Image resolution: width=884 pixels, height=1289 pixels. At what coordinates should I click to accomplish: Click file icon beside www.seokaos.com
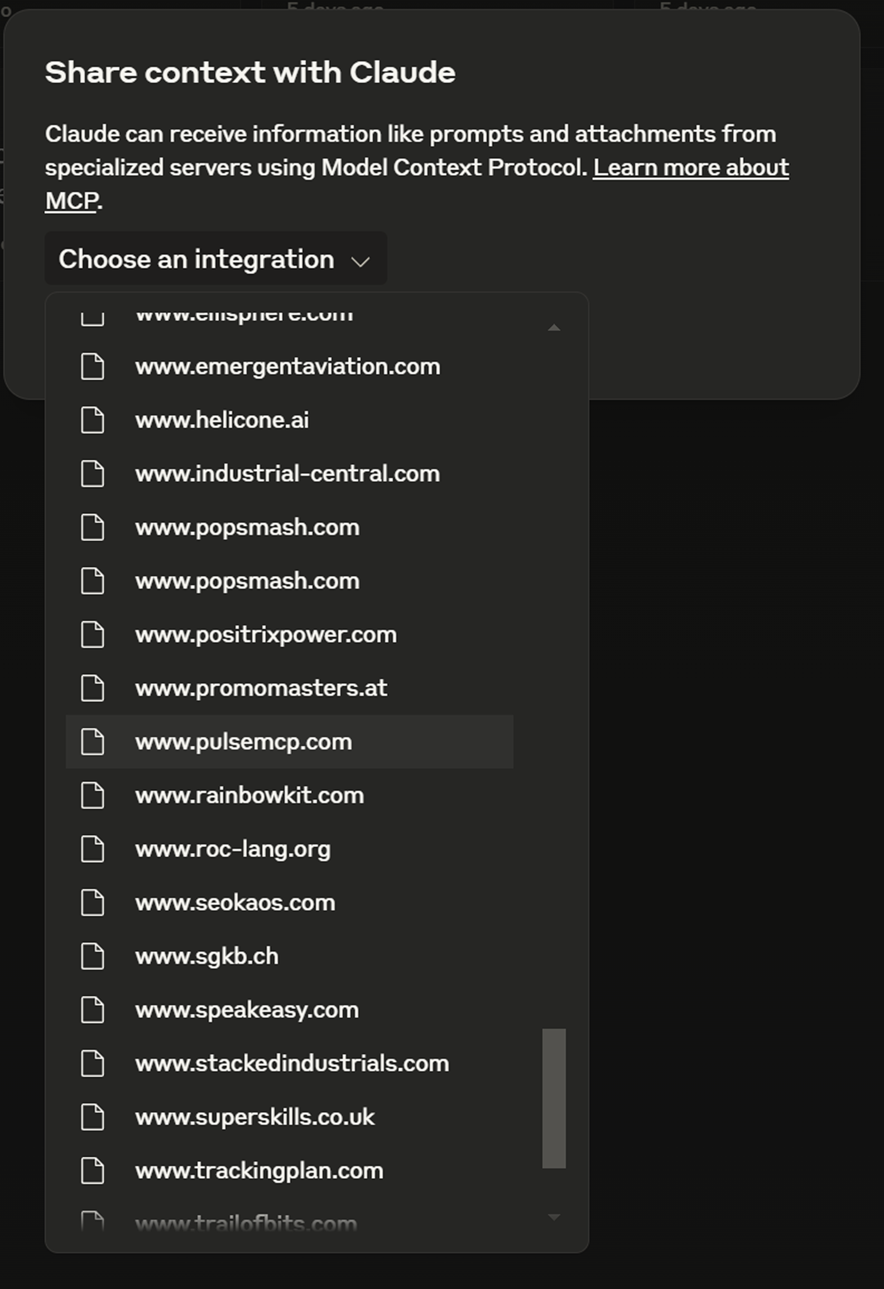[x=93, y=903]
